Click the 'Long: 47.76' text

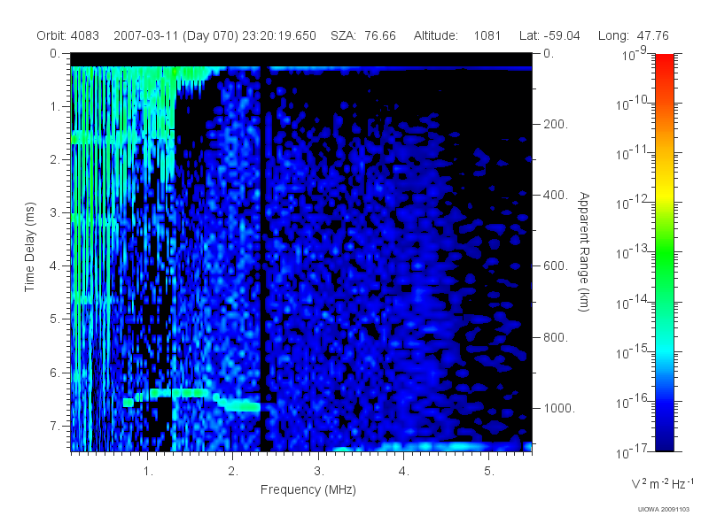tap(633, 35)
